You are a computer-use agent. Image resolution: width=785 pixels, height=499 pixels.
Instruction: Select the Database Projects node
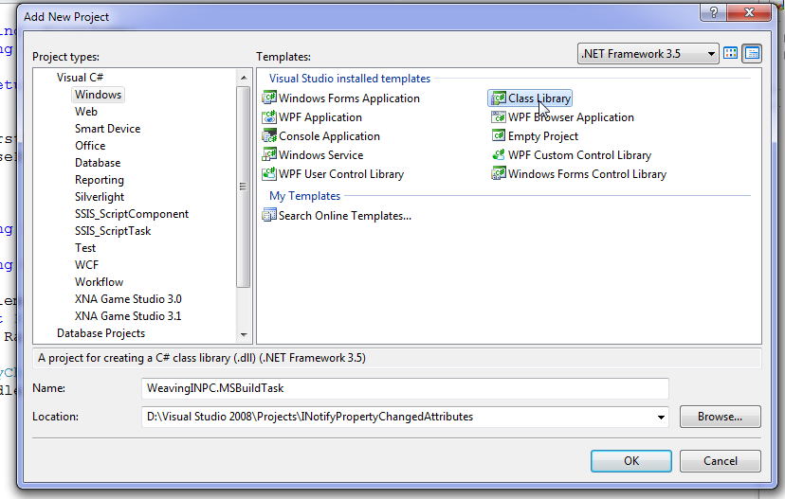(x=100, y=333)
